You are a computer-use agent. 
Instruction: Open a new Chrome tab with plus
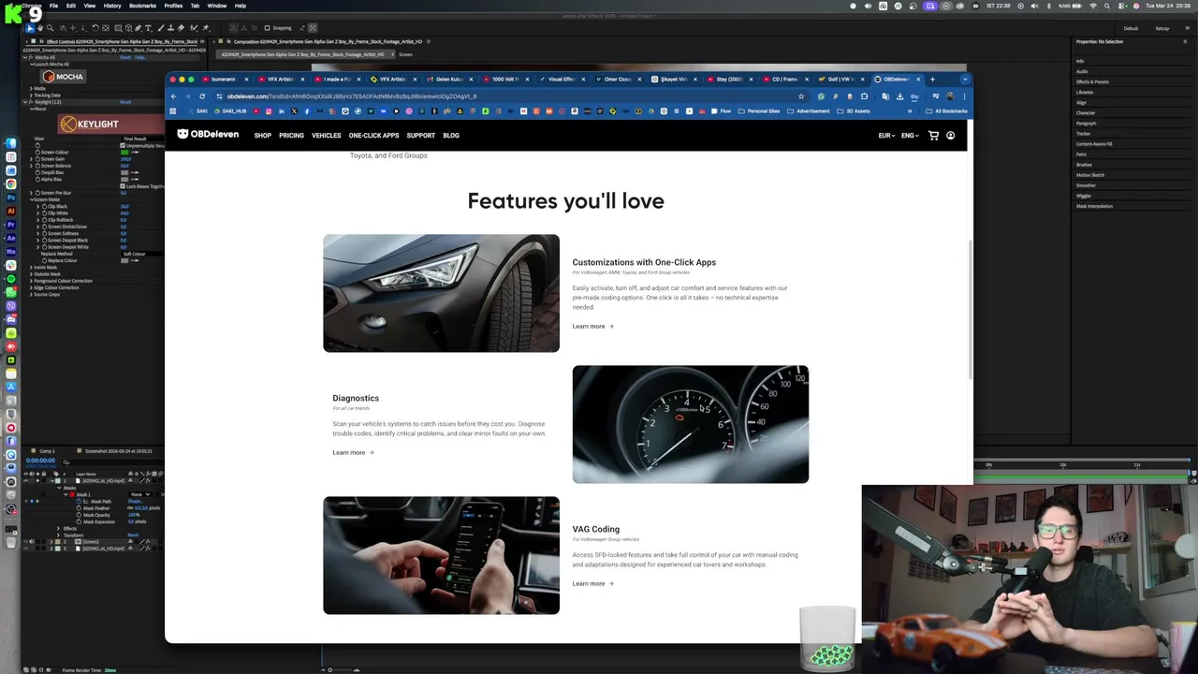pyautogui.click(x=932, y=80)
